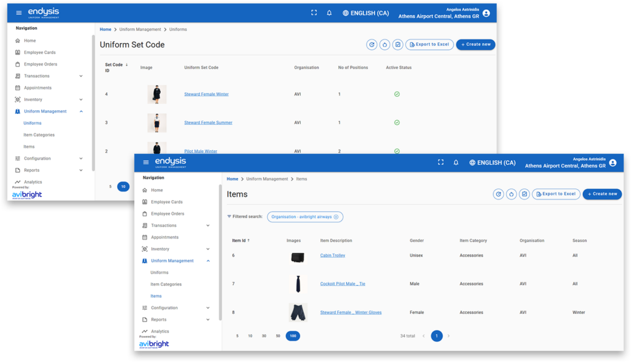
Task: Open user account icon in Uniform Set Code window
Action: click(486, 14)
